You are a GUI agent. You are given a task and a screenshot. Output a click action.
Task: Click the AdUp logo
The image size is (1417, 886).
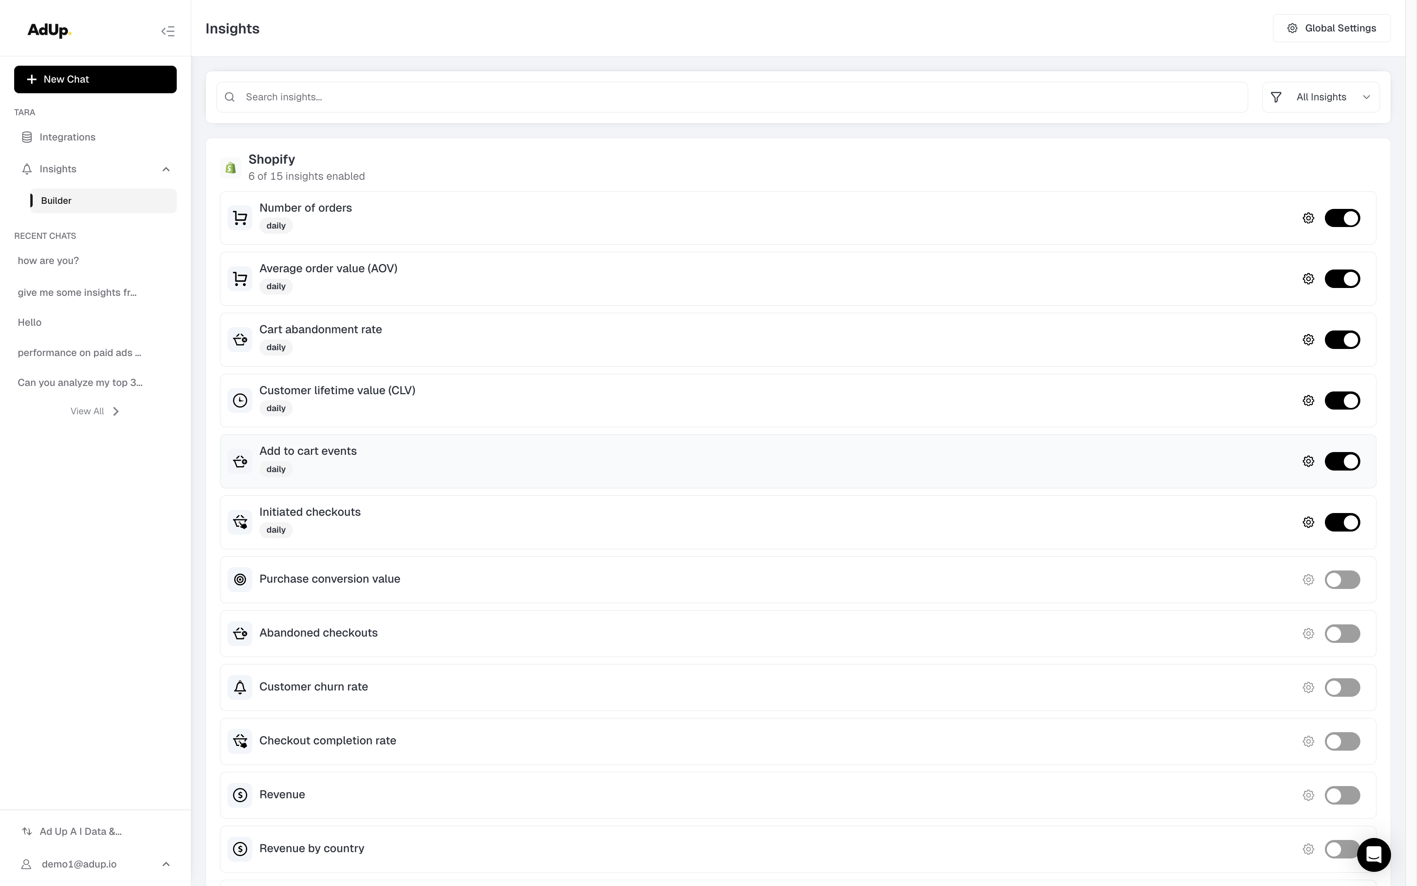pyautogui.click(x=49, y=30)
